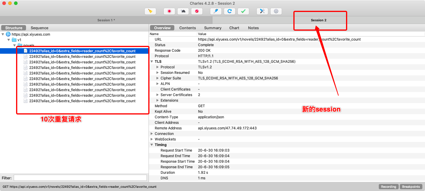Select the Kept Alive row label
Screen dimensions: 425x191
[163, 112]
